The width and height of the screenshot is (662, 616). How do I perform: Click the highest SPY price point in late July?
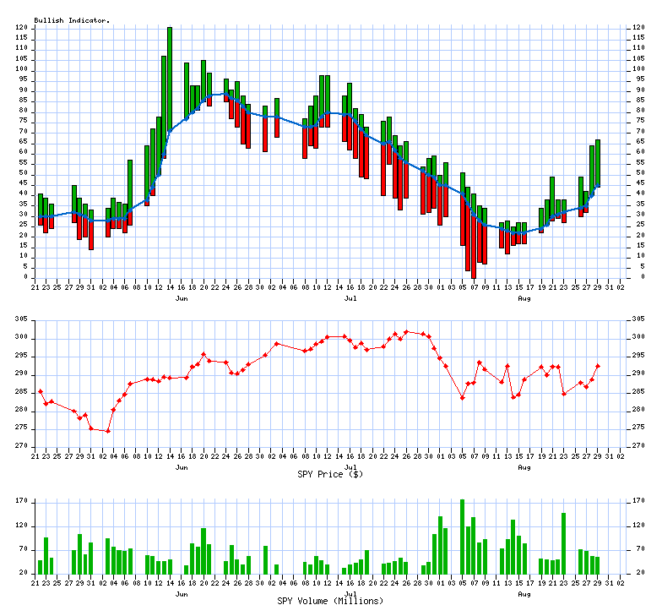coord(406,332)
